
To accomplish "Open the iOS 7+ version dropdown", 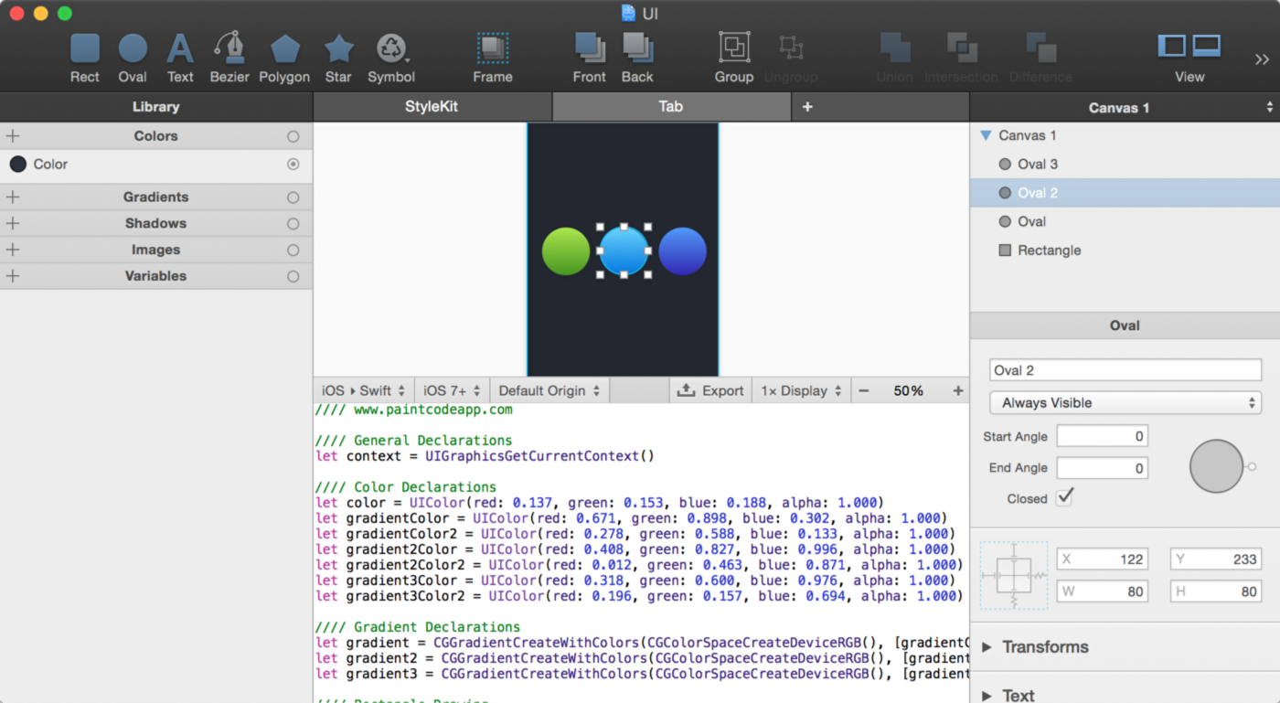I will (x=453, y=390).
